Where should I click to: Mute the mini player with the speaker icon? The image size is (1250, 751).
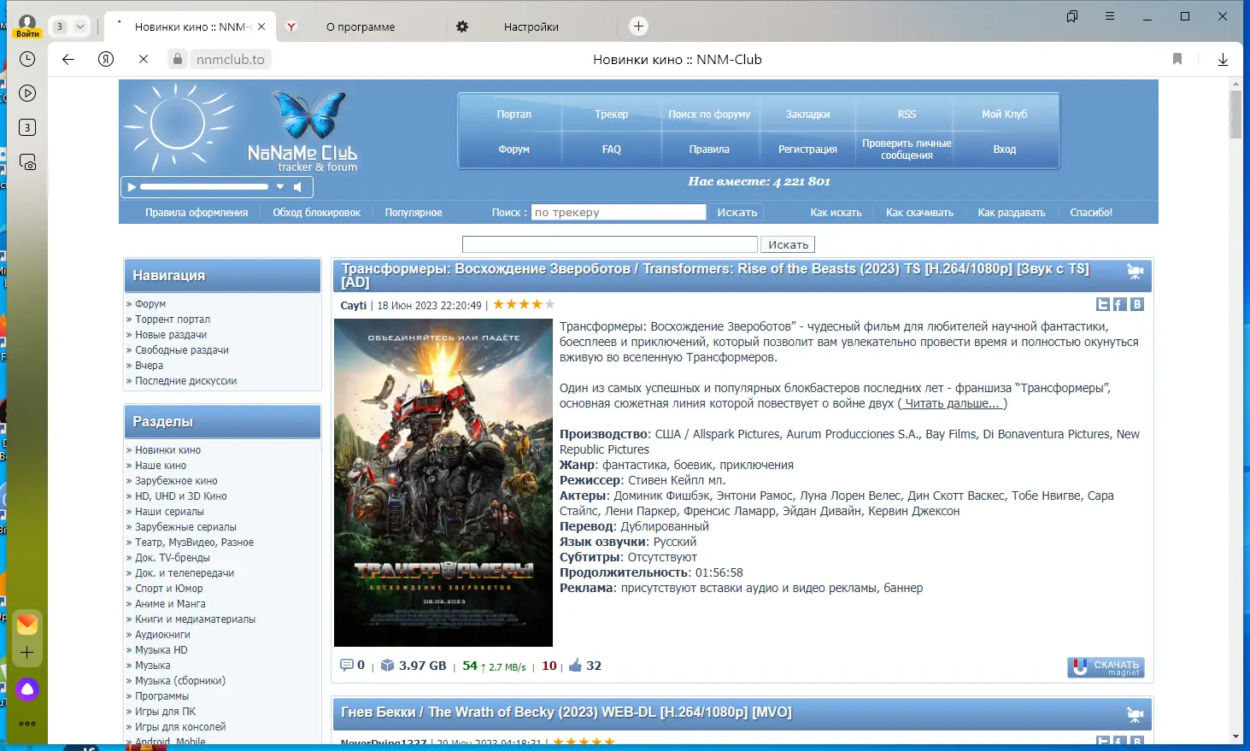tap(297, 186)
